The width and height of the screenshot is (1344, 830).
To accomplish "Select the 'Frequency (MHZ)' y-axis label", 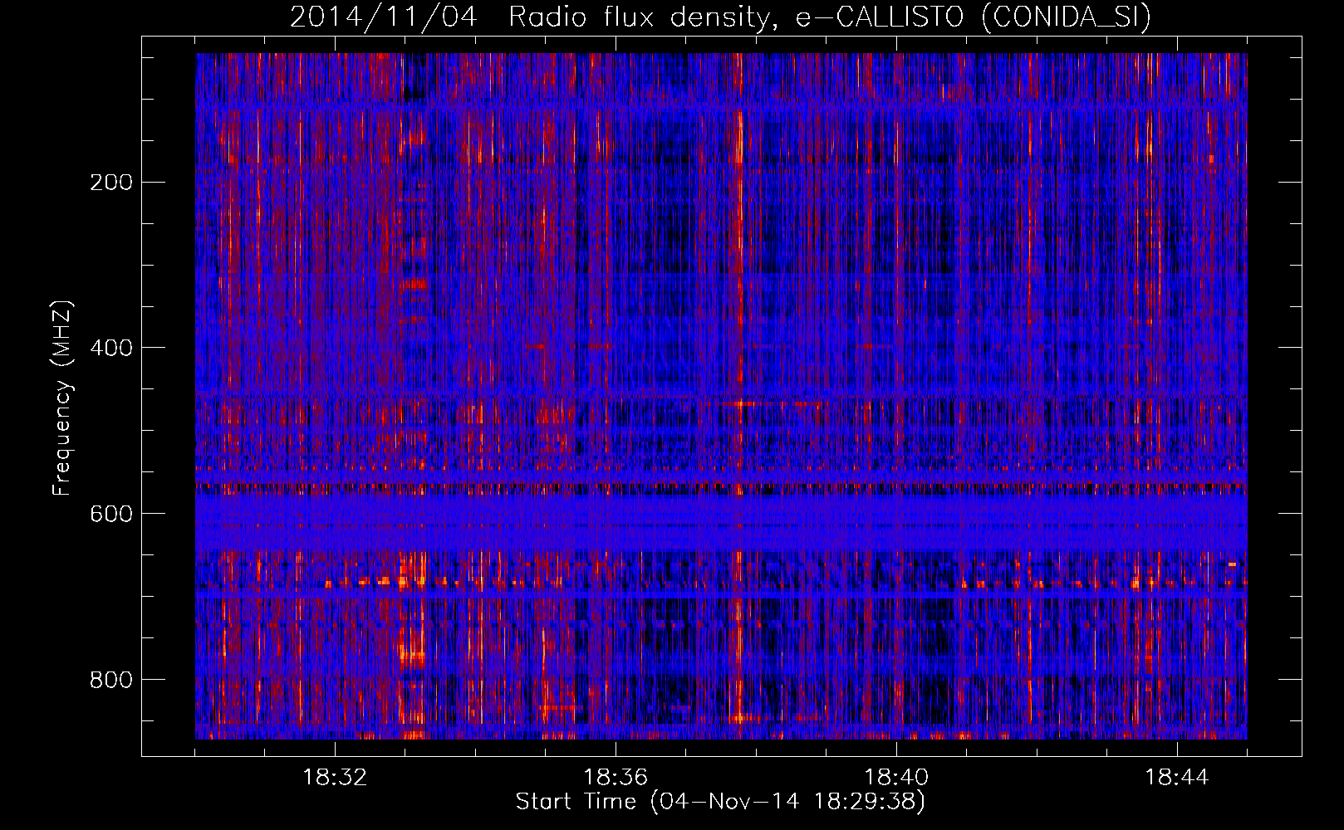I will (61, 398).
